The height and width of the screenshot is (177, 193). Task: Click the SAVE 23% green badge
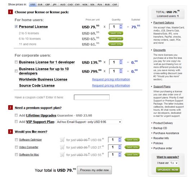116,44
